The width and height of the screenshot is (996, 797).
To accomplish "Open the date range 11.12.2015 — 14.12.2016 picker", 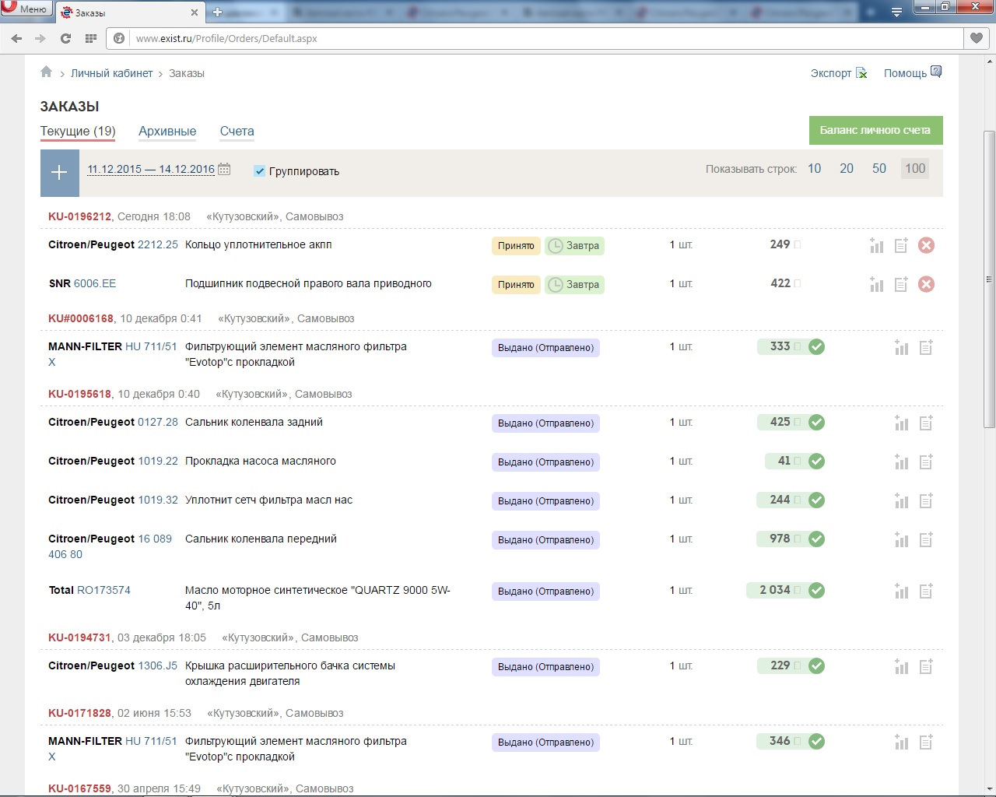I will tap(151, 169).
